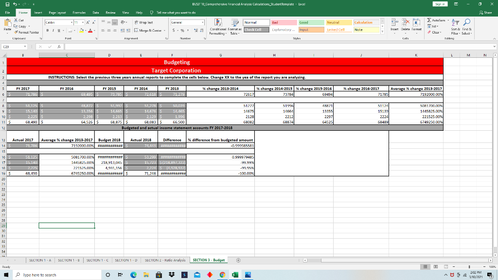This screenshot has height=280, width=498.
Task: Apply bold formatting with the Bold icon
Action: (48, 30)
